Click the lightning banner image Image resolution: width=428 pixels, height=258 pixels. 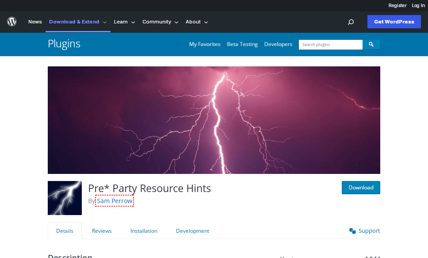point(214,120)
